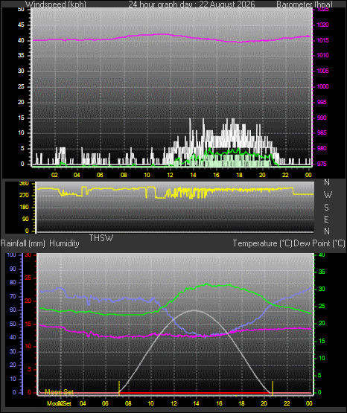
Task: Click the Barometer (hpa) axis title
Action: coord(305,4)
